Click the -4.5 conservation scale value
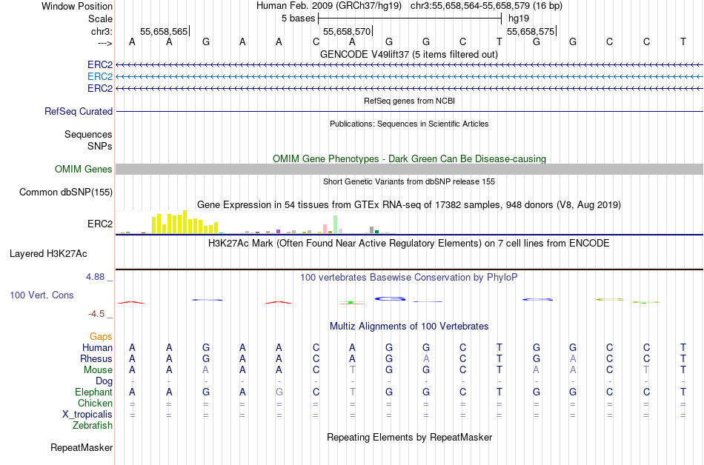The width and height of the screenshot is (704, 465). tap(96, 314)
